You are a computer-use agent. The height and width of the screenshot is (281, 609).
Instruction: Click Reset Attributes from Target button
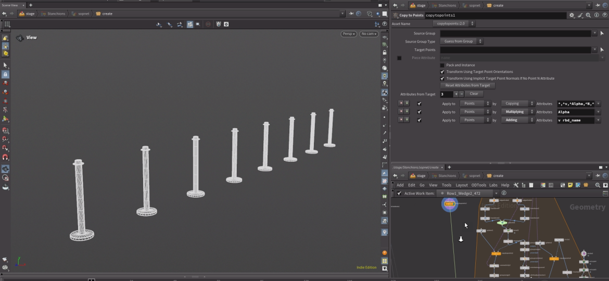coord(467,85)
